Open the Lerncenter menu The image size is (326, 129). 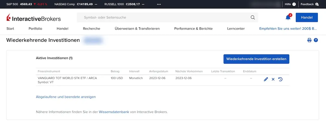tap(236, 28)
